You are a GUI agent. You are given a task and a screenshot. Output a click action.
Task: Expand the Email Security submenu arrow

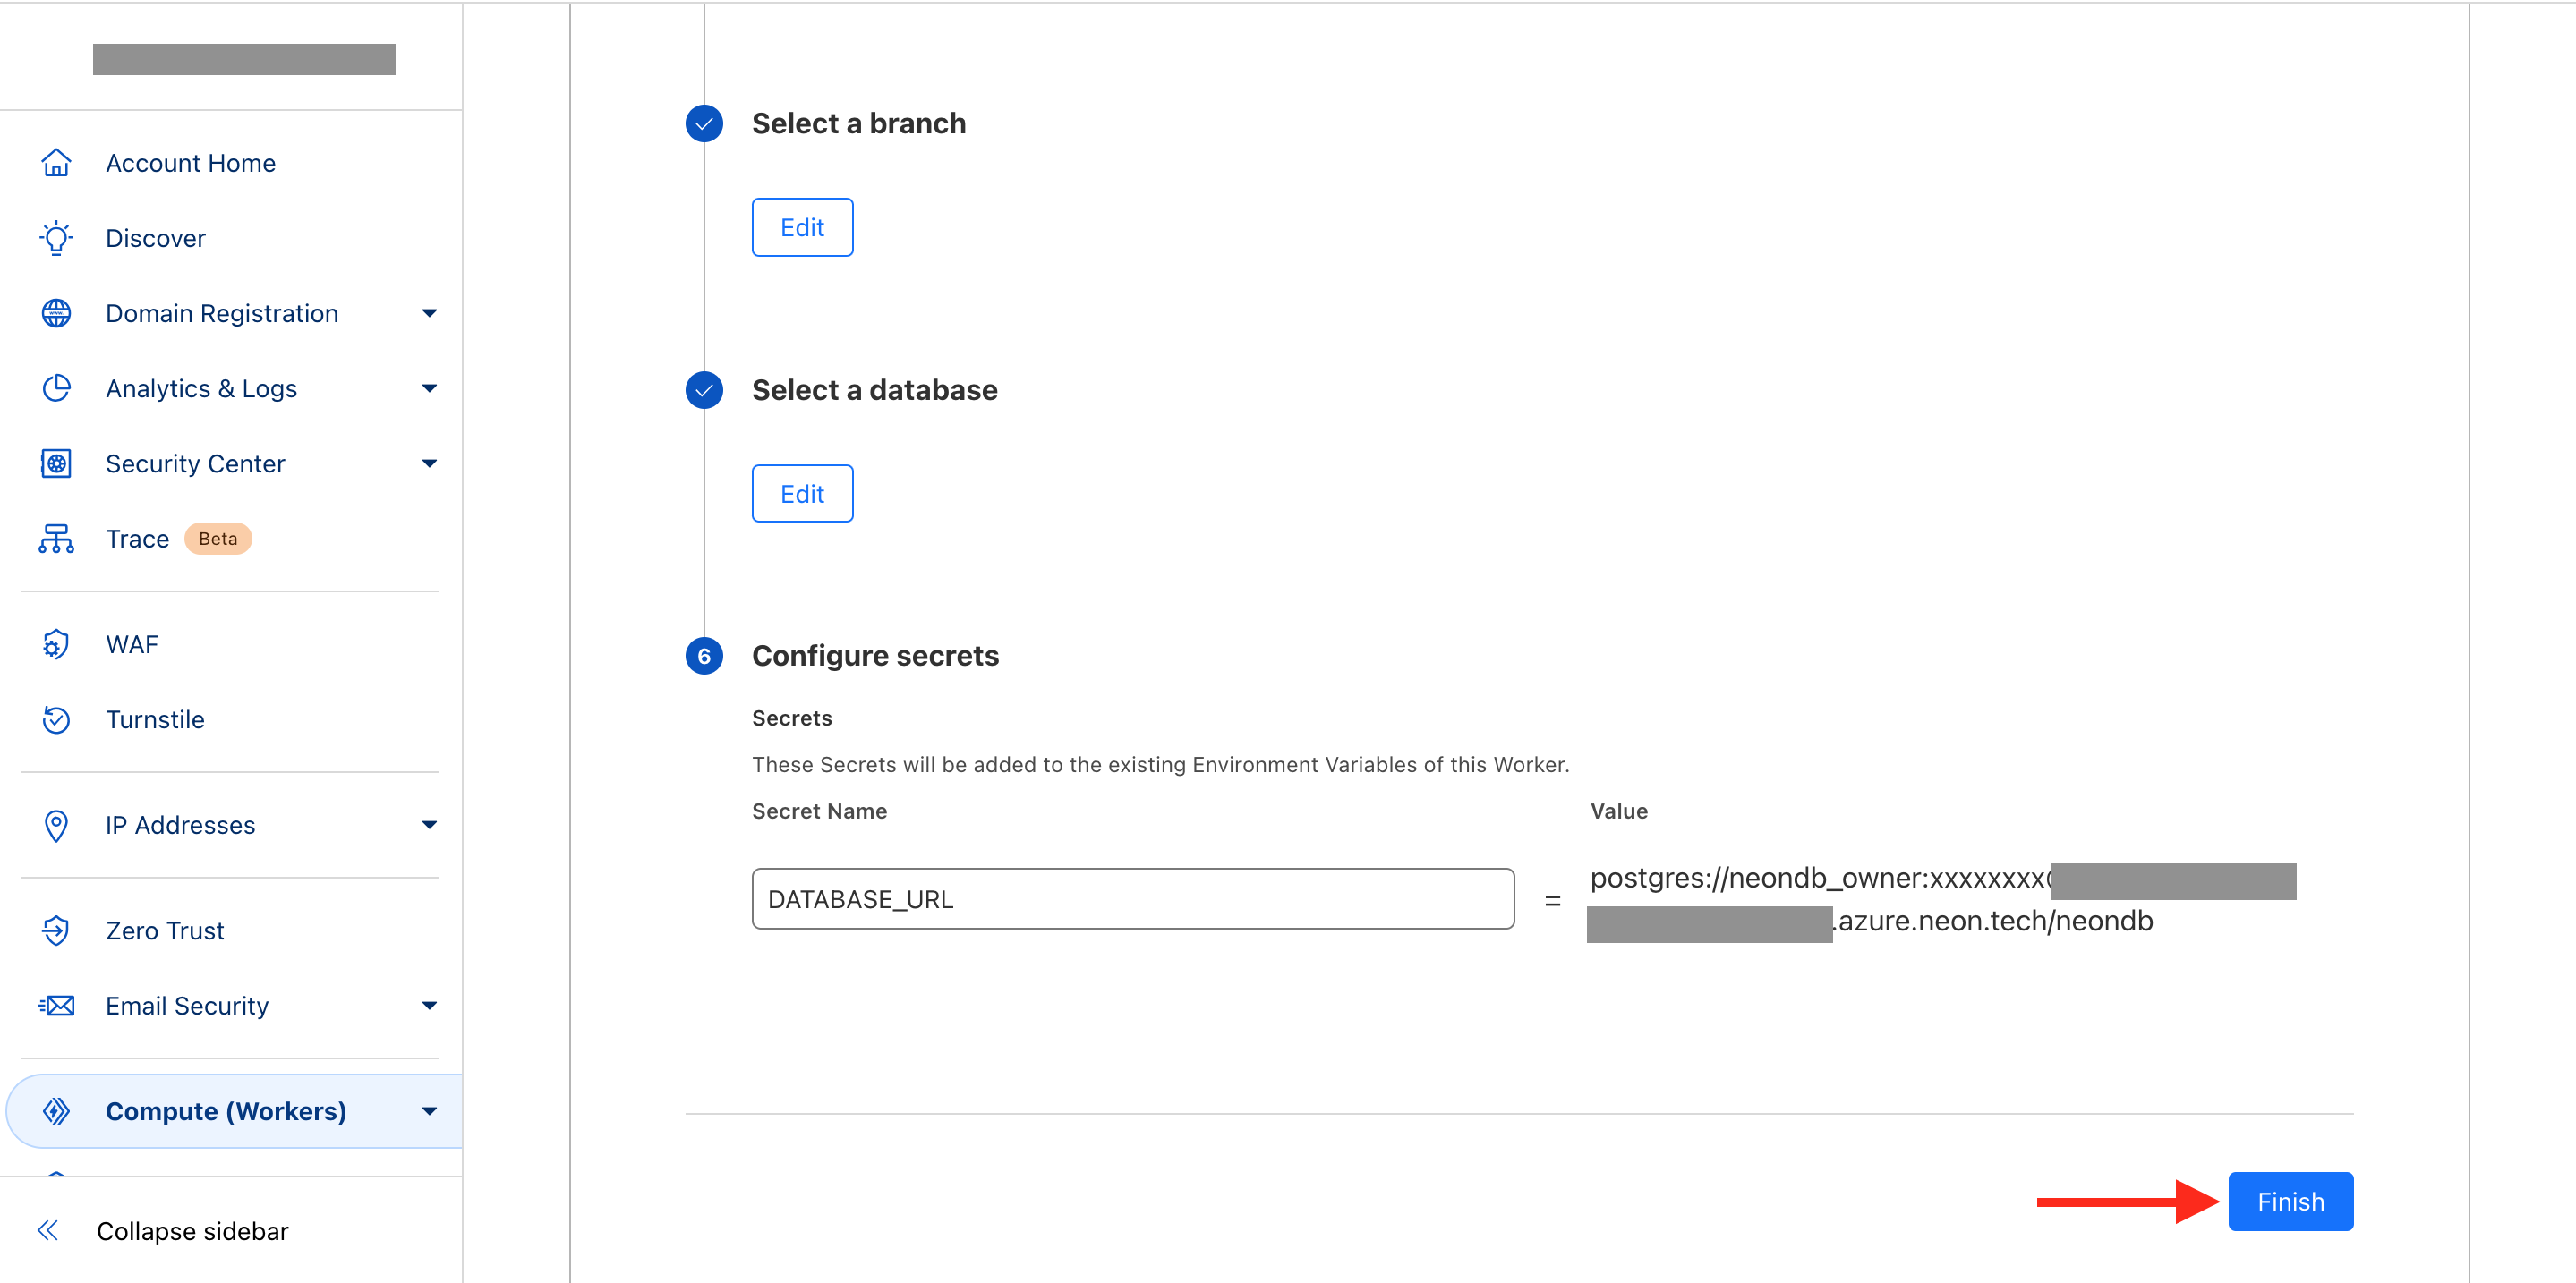(x=429, y=1006)
